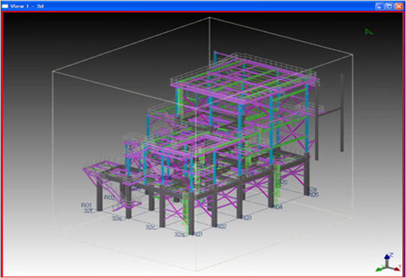Minimize the View 1 - 3d window
Image resolution: width=406 pixels, height=278 pixels.
point(380,6)
